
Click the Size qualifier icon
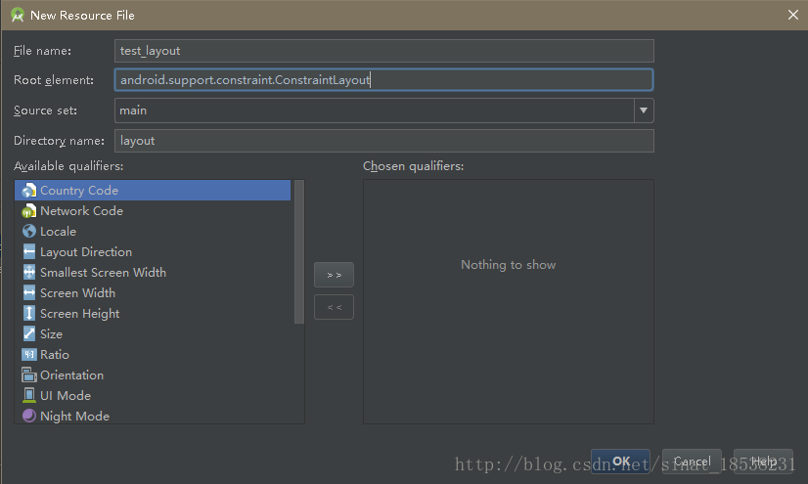coord(29,334)
